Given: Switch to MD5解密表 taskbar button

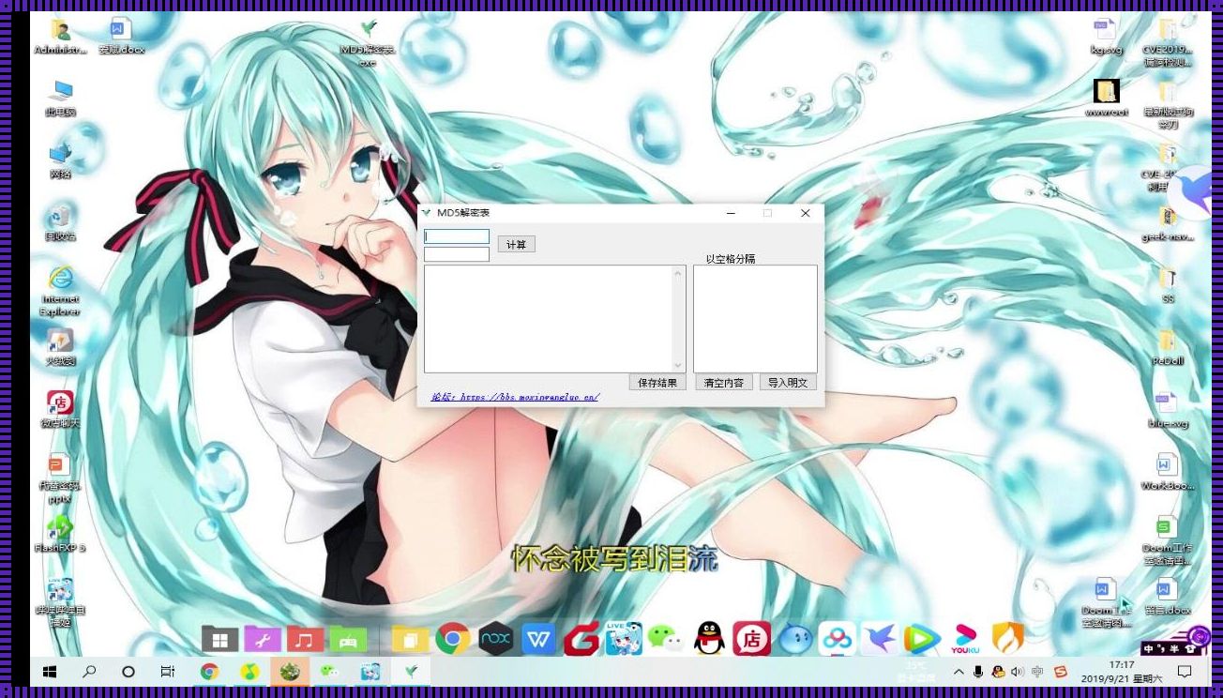Looking at the screenshot, I should [411, 672].
